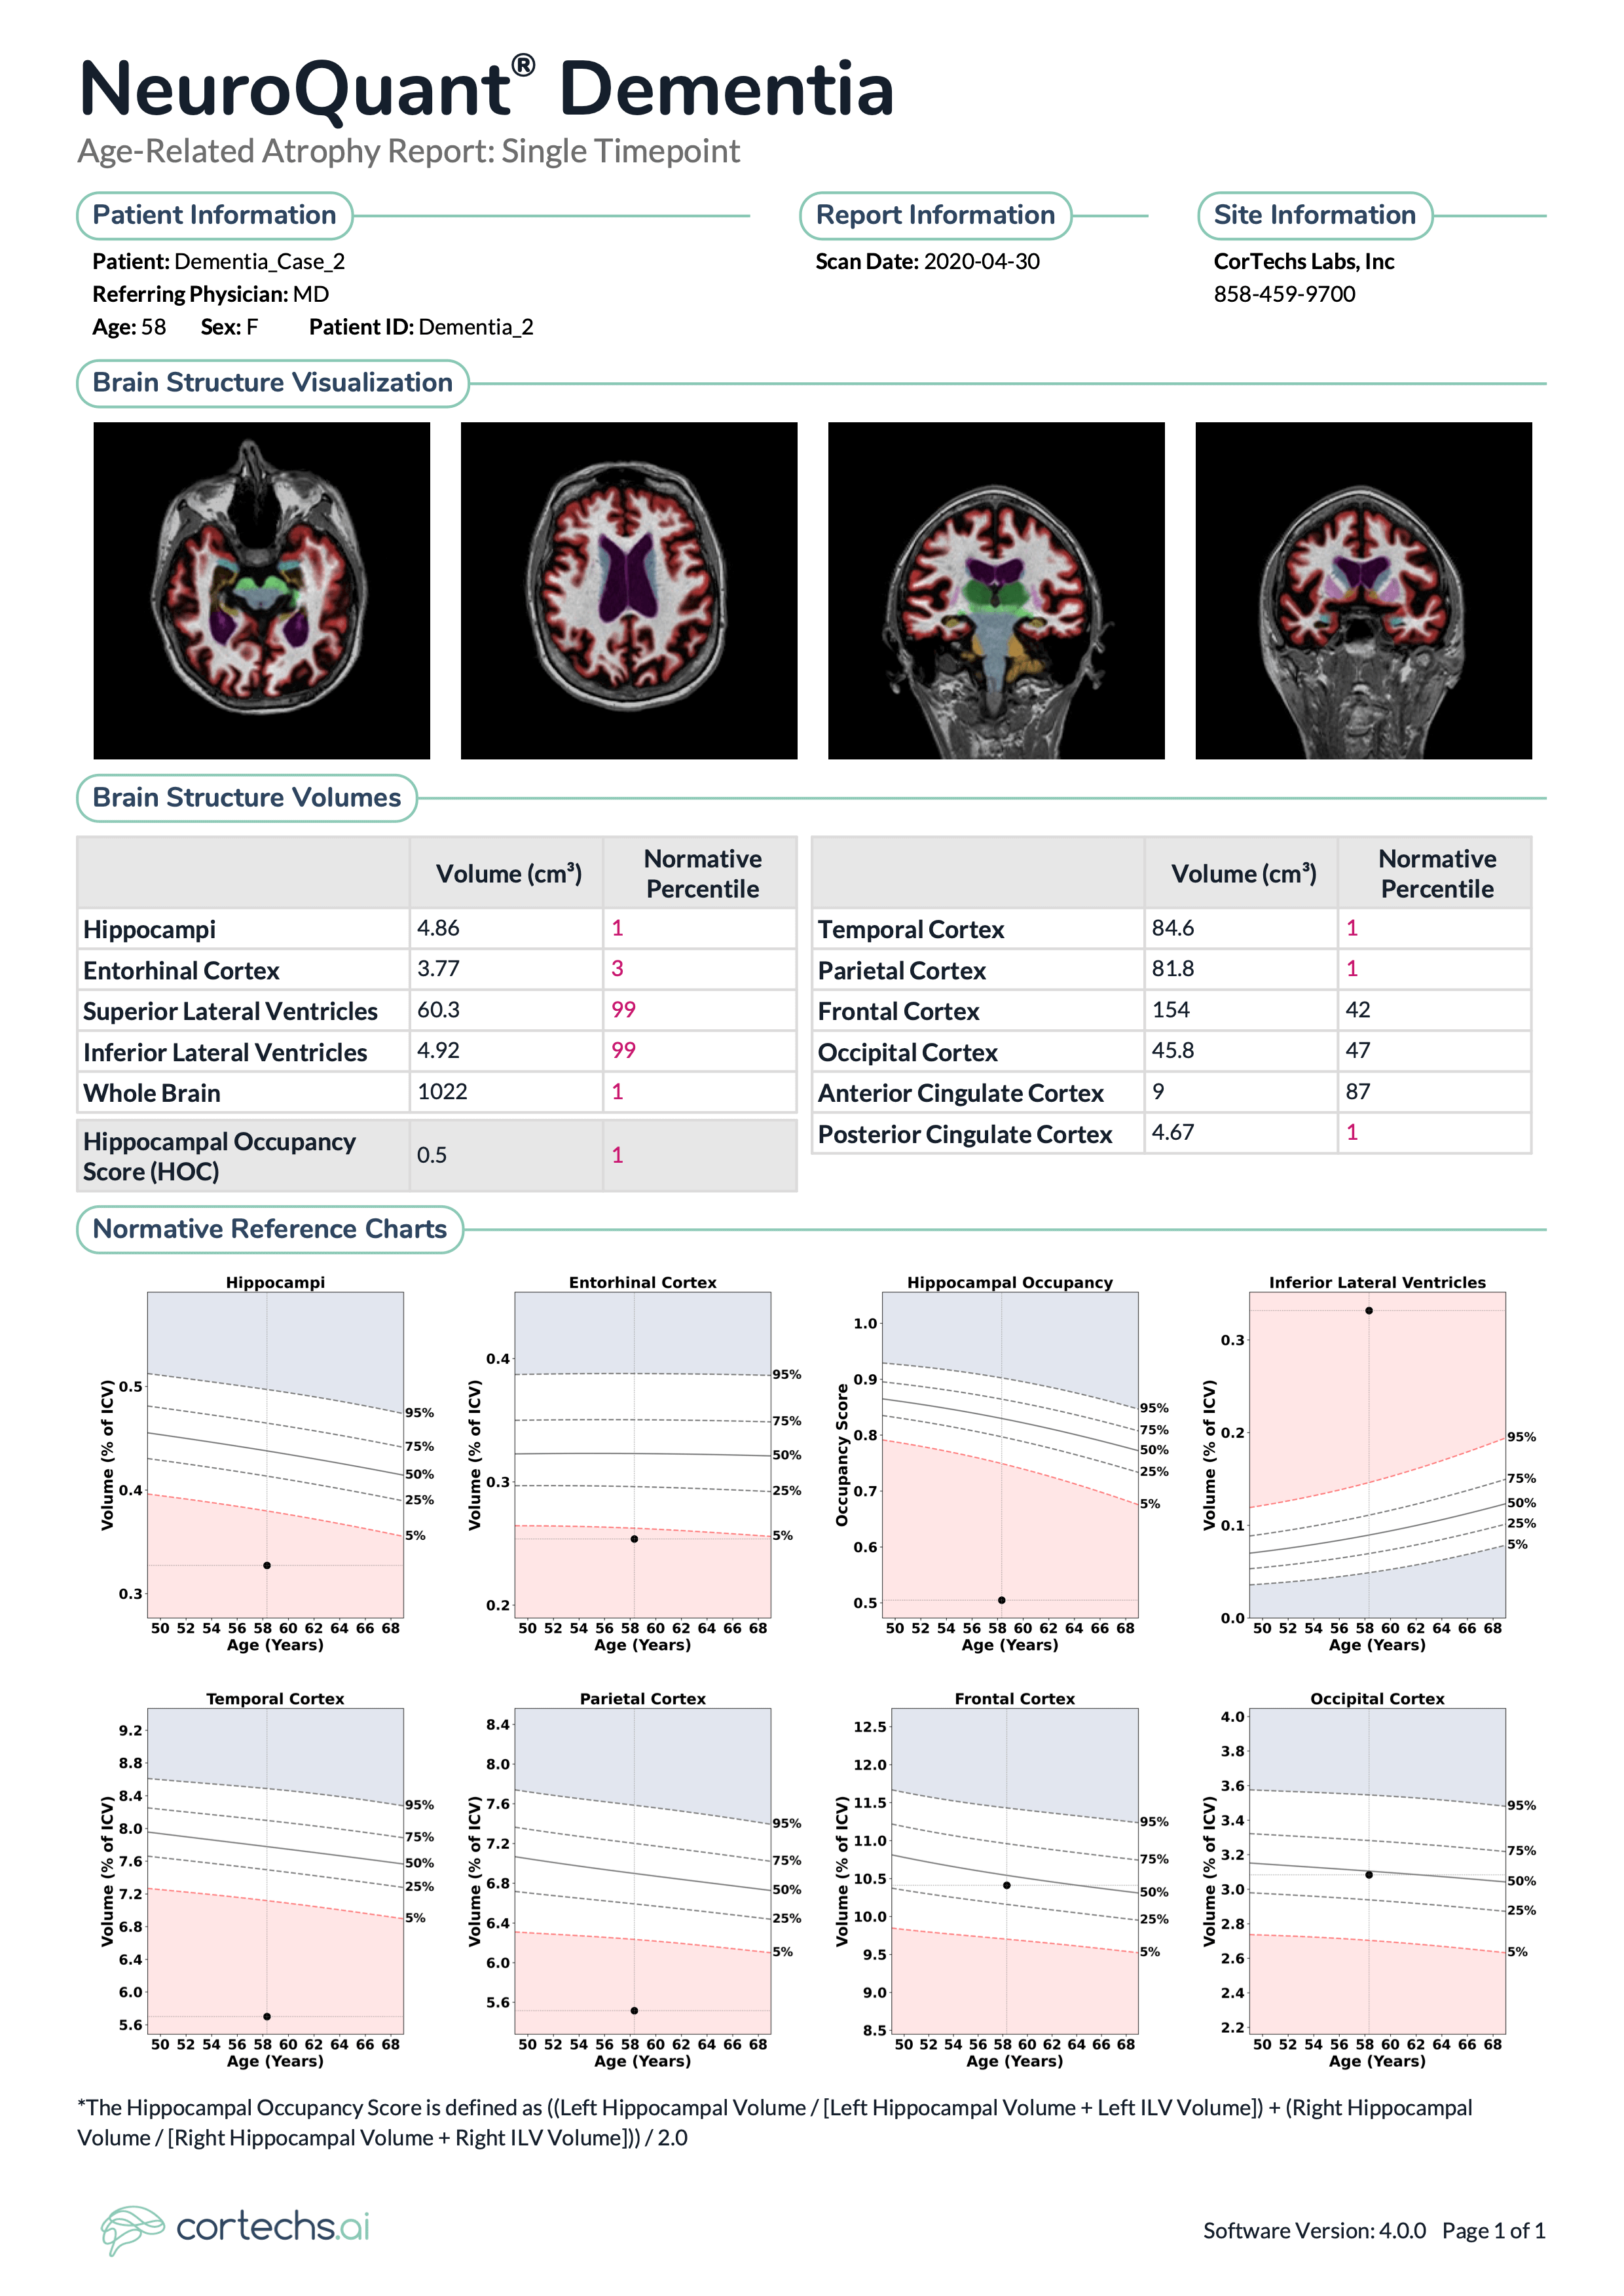Click Hippocampi volume 4.86
The image size is (1624, 2296).
438,928
